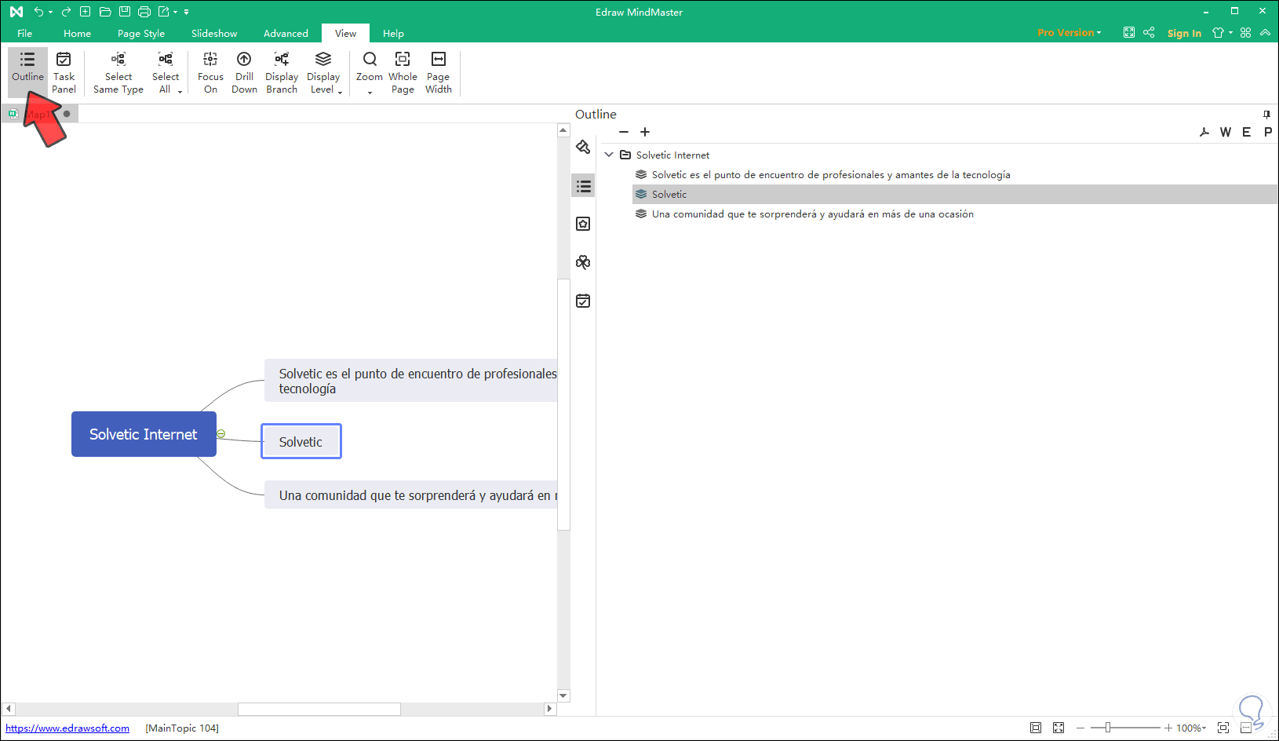Open the Task Panel
The width and height of the screenshot is (1279, 741).
pos(64,73)
